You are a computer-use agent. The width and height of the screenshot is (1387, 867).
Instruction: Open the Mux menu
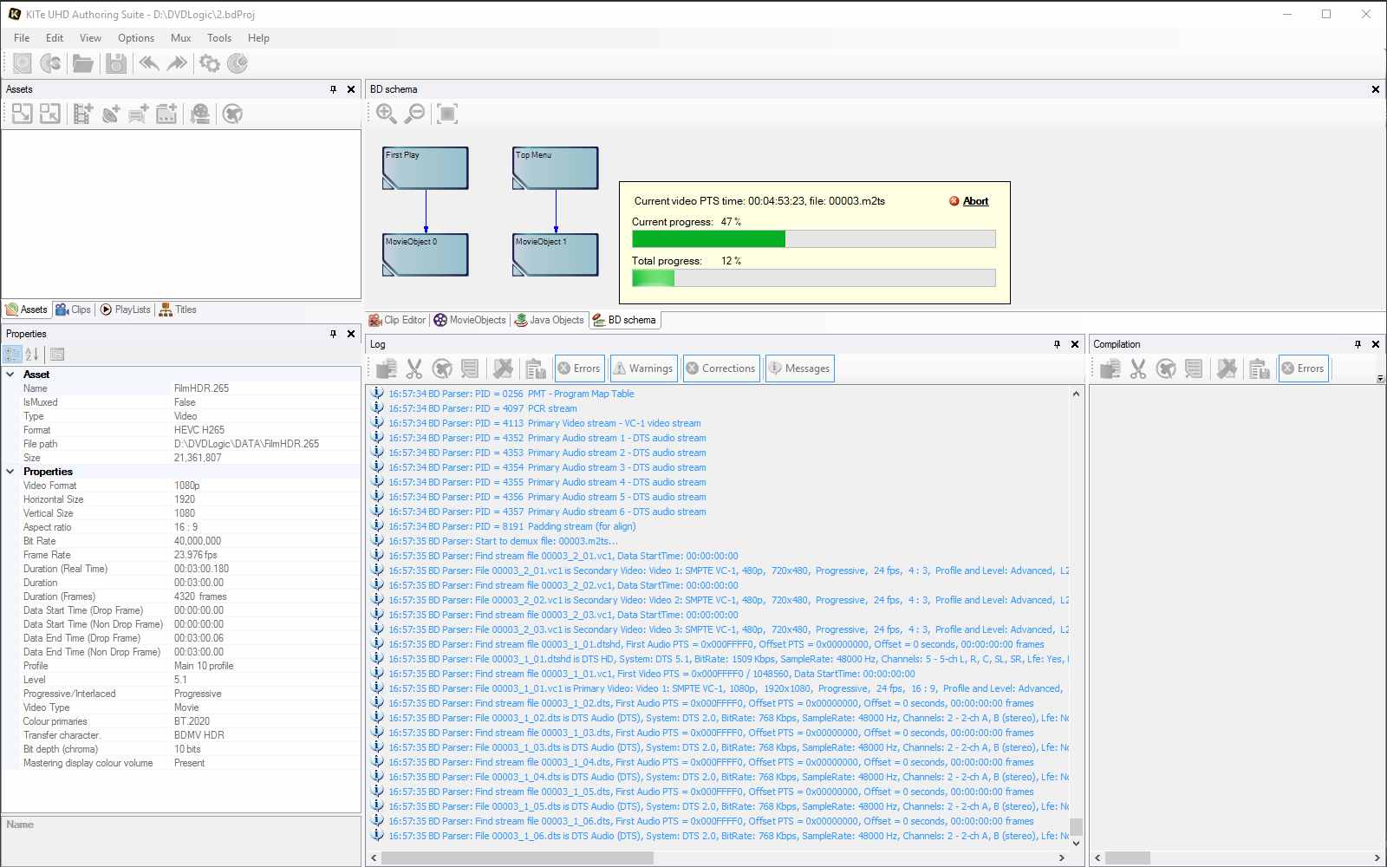pos(180,38)
